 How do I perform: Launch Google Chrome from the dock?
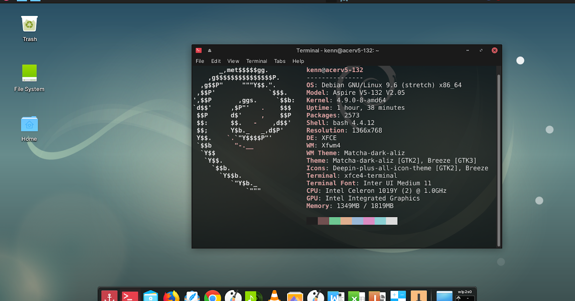tap(212, 296)
